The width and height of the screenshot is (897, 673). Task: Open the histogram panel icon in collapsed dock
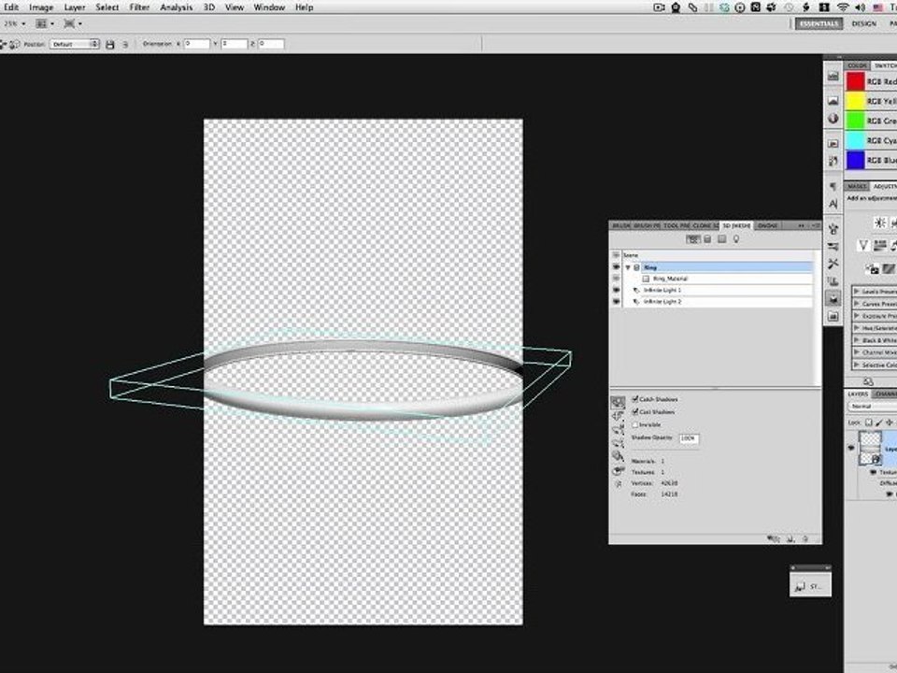pos(833,76)
